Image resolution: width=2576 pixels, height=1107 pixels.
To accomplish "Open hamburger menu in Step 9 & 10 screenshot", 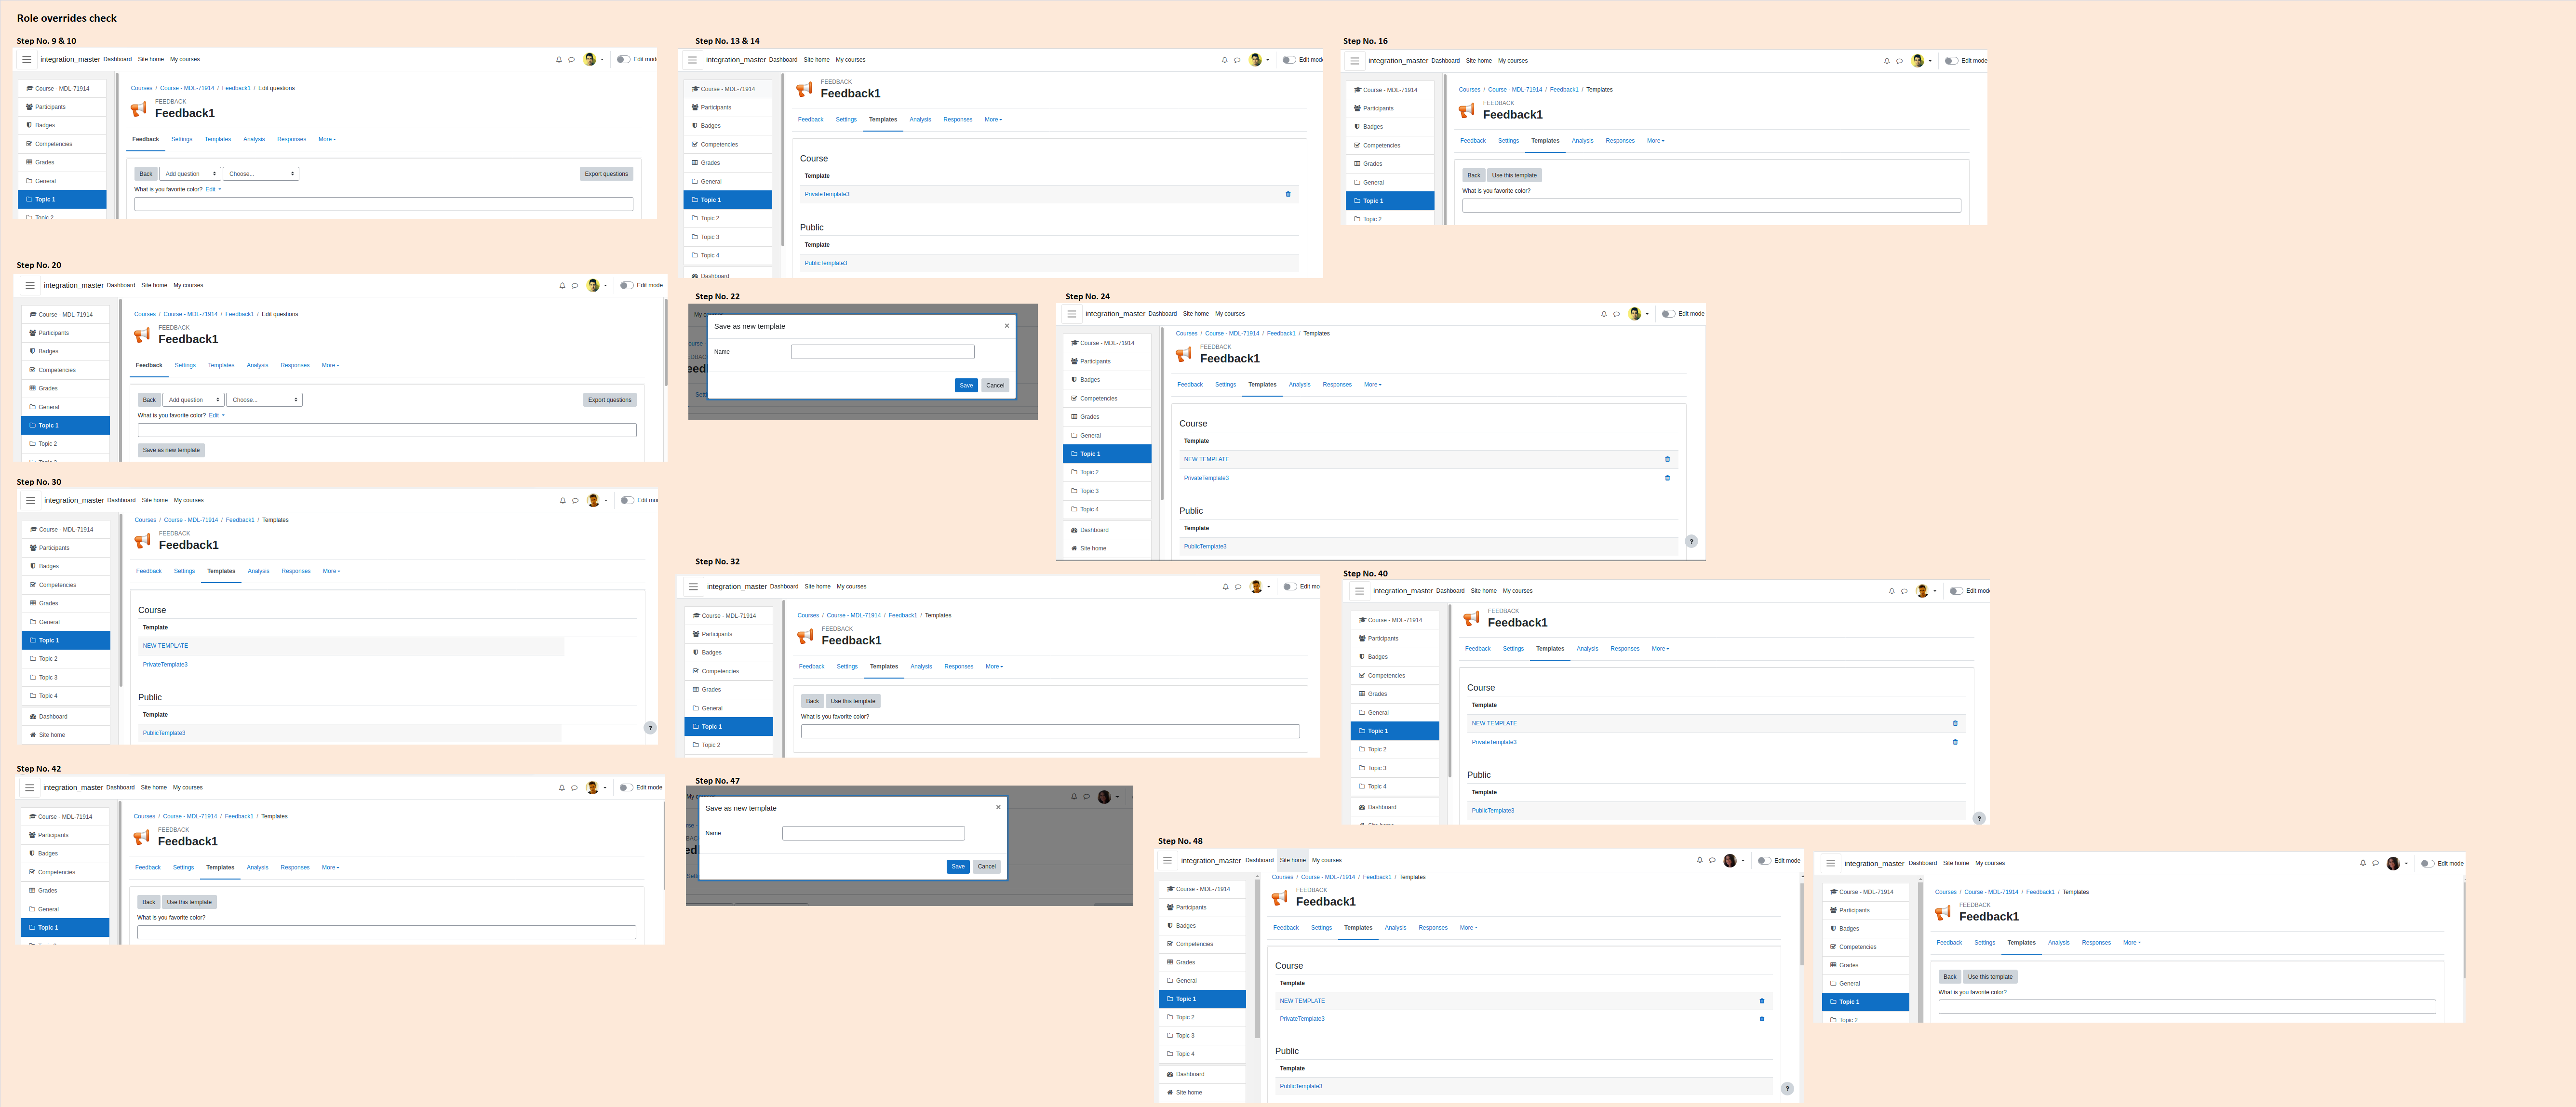I will 26,59.
